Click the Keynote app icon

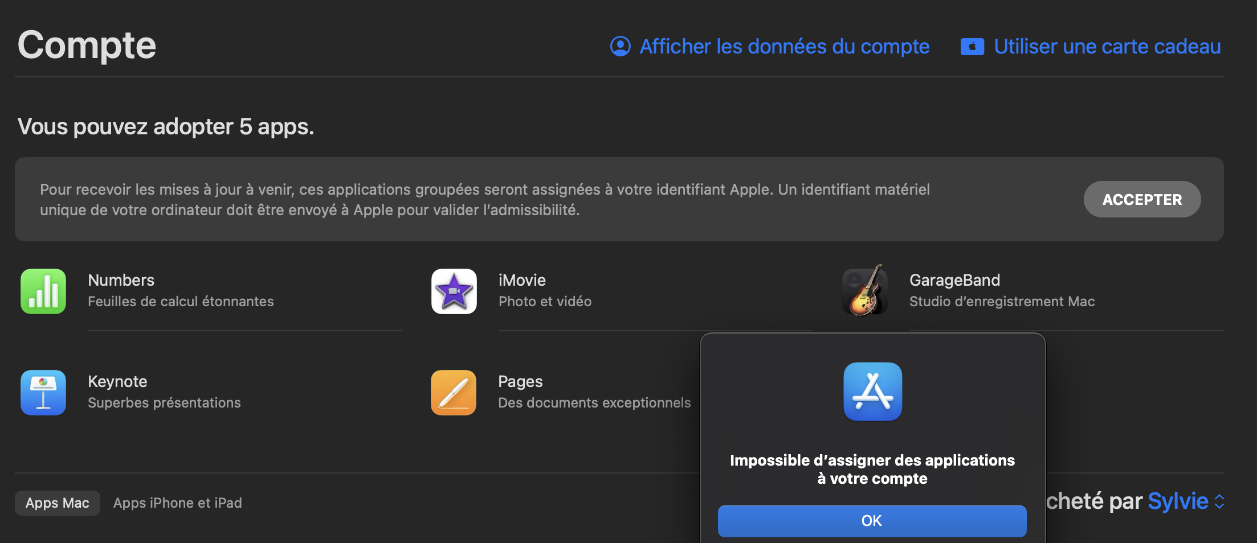43,393
